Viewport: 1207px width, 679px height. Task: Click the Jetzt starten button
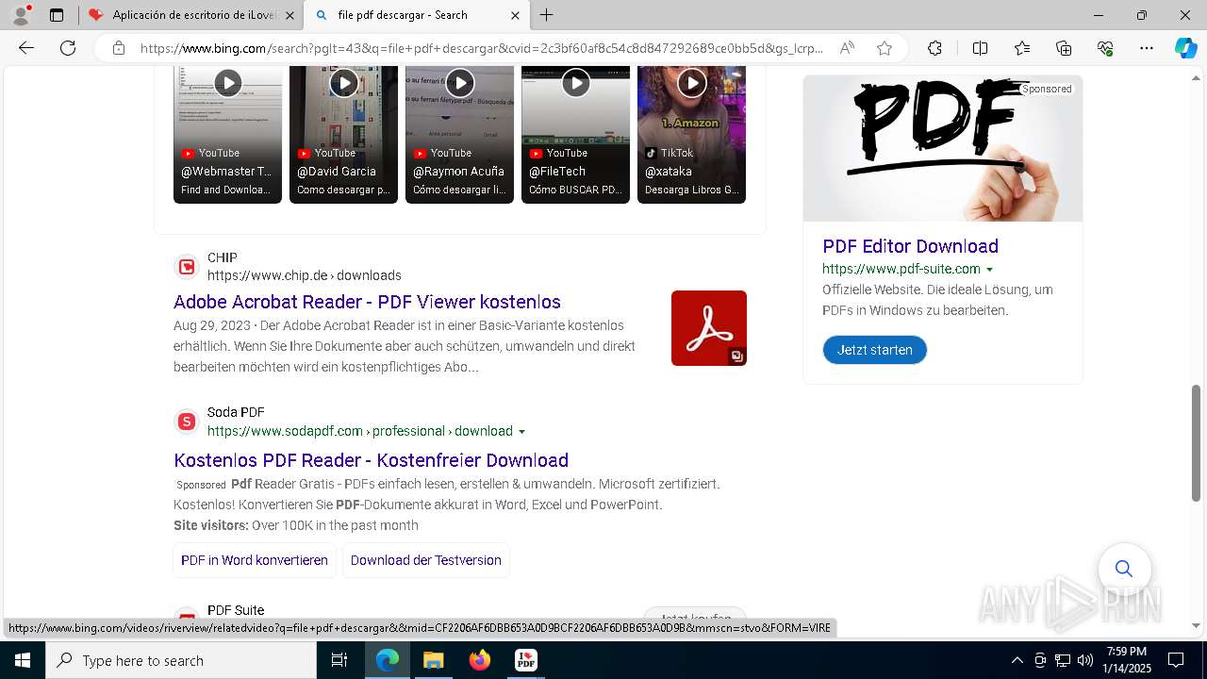(x=875, y=350)
